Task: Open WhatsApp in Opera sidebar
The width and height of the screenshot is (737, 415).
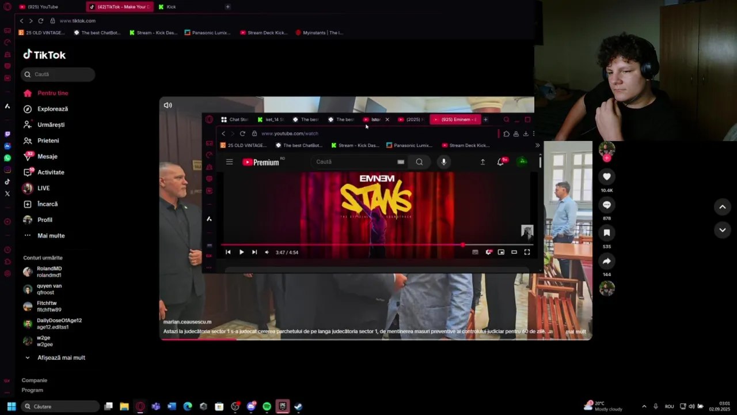Action: coord(7,158)
